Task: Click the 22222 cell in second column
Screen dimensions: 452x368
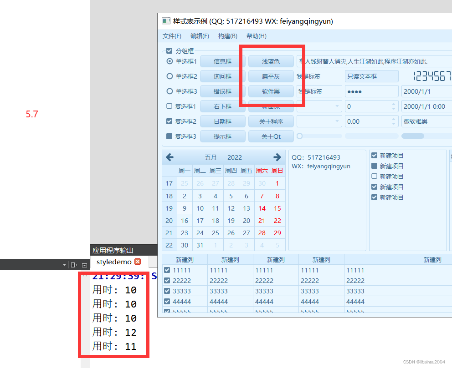Action: (x=230, y=281)
